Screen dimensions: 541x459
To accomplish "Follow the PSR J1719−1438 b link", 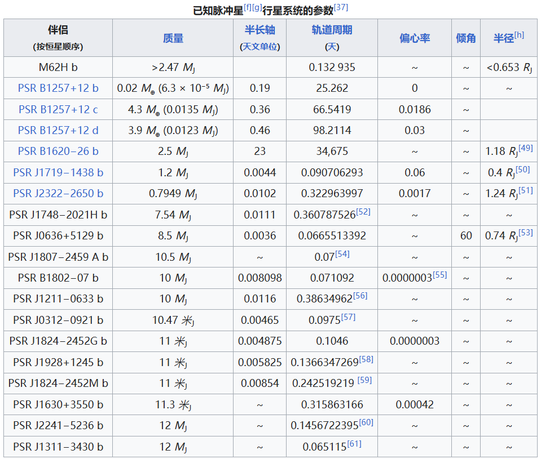I will (x=58, y=172).
